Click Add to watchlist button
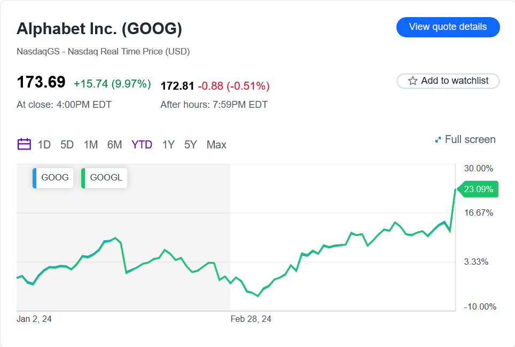This screenshot has width=515, height=347. (x=448, y=81)
